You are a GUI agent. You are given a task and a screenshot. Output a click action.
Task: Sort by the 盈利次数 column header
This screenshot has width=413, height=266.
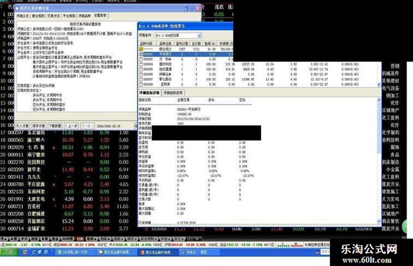point(182,43)
